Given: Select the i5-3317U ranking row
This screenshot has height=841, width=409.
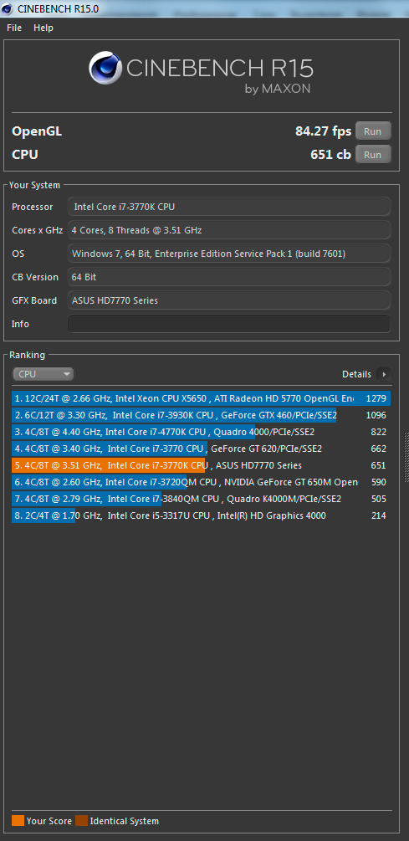Looking at the screenshot, I should coord(201,515).
